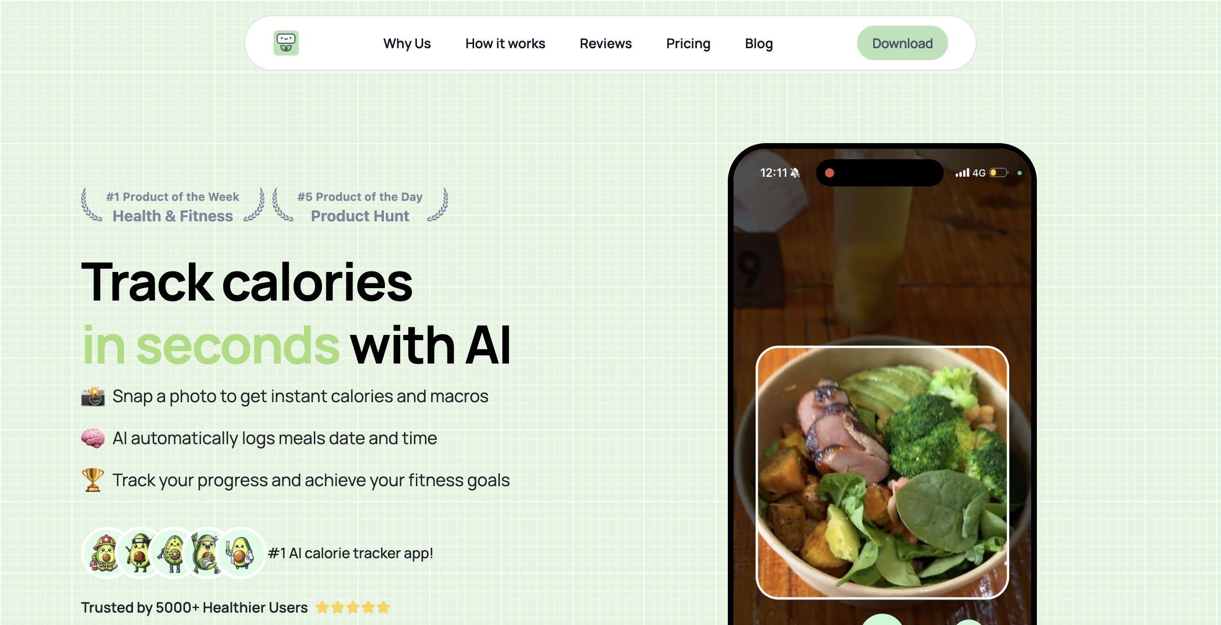Click the five-star rating stars
Screen dimensions: 1221x625
click(x=353, y=607)
